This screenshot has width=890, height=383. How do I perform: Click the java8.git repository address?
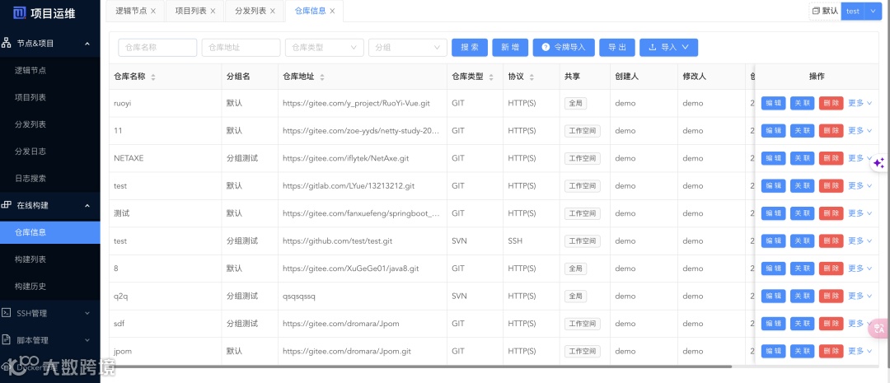coord(351,269)
